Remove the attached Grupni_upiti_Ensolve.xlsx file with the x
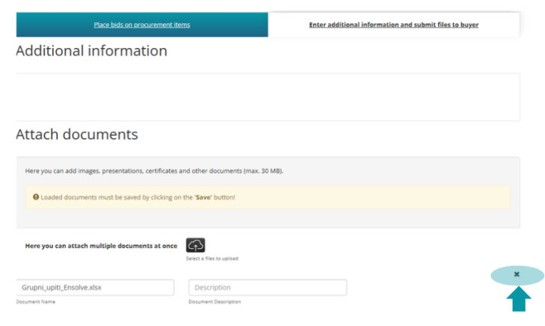Screen dimensions: 545x326 click(x=517, y=275)
